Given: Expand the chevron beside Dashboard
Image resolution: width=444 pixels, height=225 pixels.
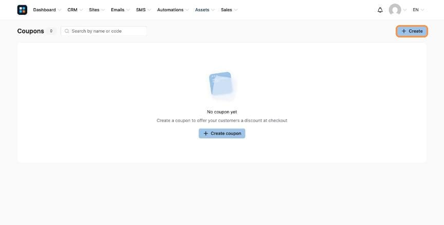Looking at the screenshot, I should [59, 10].
